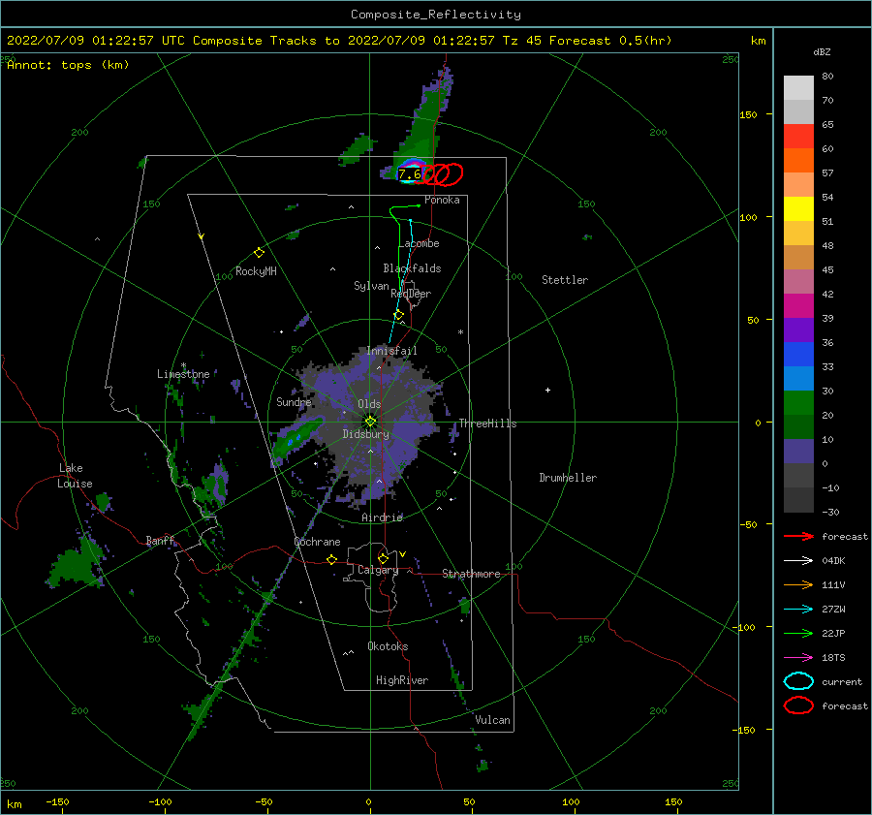Screen dimensions: 872x815
Task: Click the cyan current ellipse legend symbol
Action: (798, 681)
